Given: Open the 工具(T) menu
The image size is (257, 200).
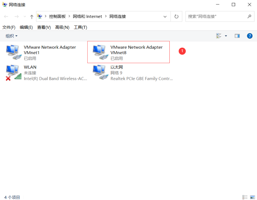Looking at the screenshot, I should [x=80, y=27].
